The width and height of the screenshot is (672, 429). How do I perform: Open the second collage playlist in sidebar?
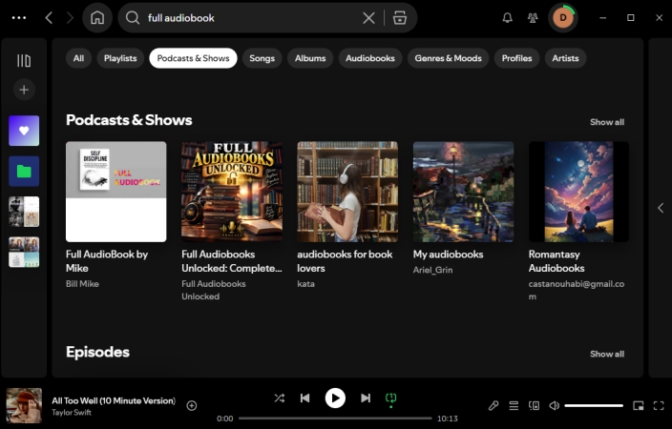tap(24, 253)
